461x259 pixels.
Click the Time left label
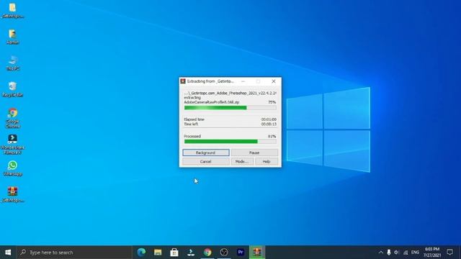coord(191,124)
